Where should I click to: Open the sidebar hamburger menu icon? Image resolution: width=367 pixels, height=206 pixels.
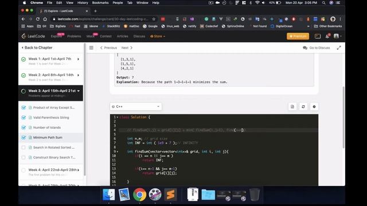click(91, 47)
